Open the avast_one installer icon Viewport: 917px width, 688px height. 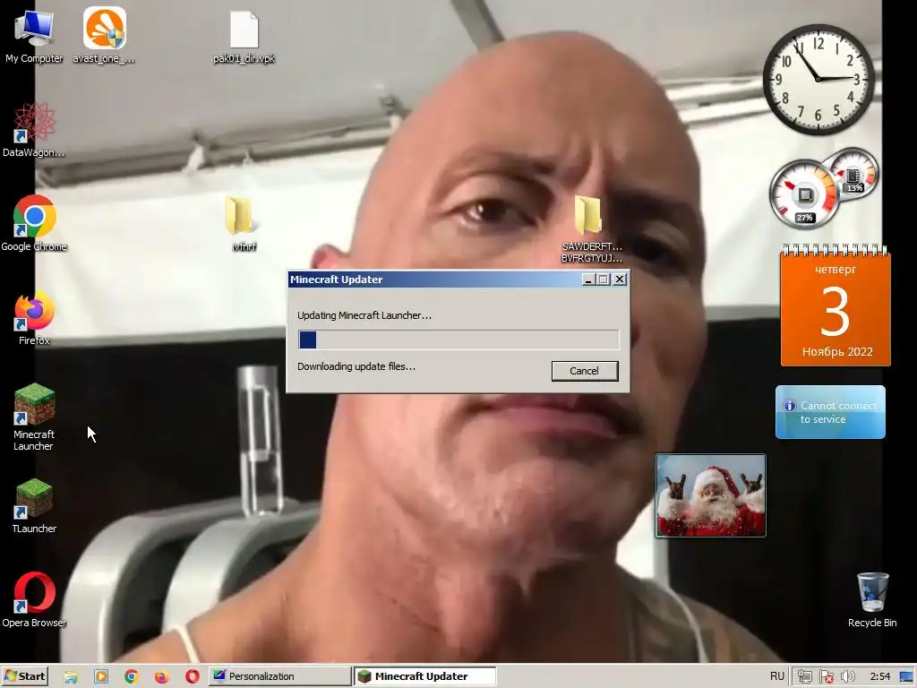104,36
